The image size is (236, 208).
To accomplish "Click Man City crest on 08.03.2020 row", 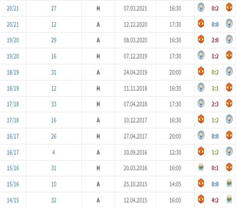I will click(229, 39).
